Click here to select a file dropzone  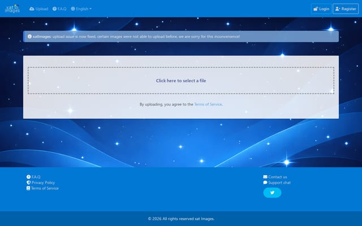click(x=181, y=80)
